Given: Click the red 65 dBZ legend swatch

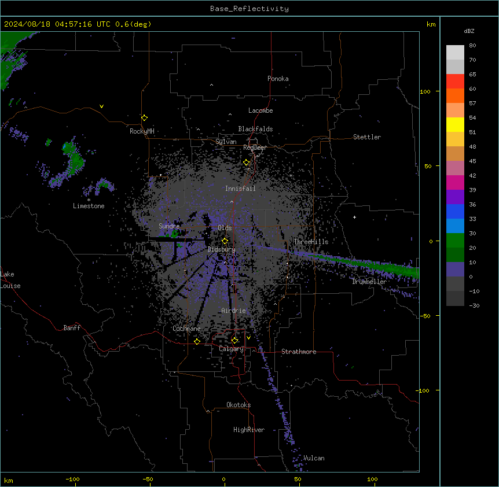Looking at the screenshot, I should 455,82.
